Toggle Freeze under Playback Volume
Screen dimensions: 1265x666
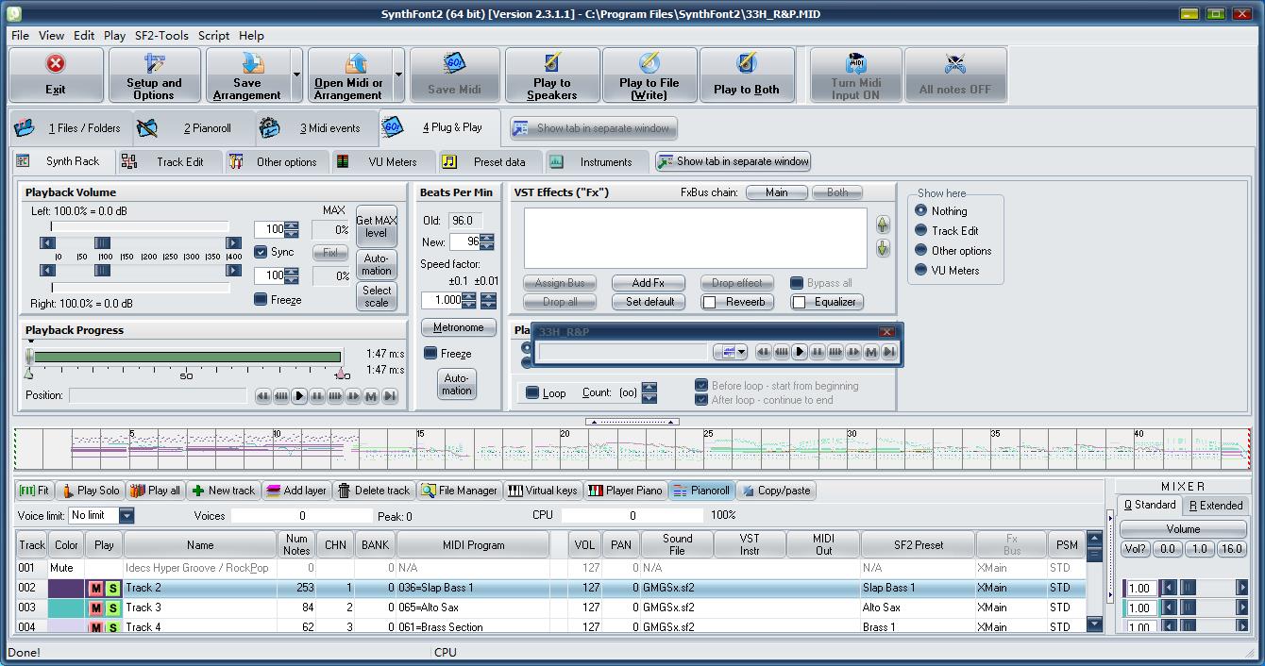click(x=261, y=299)
